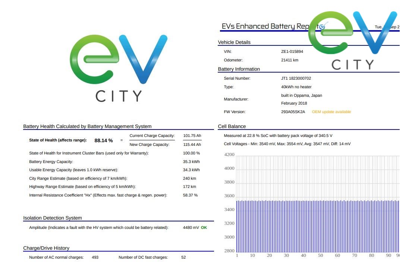The width and height of the screenshot is (409, 262).
Task: Click the green OK isolation status
Action: tap(204, 227)
